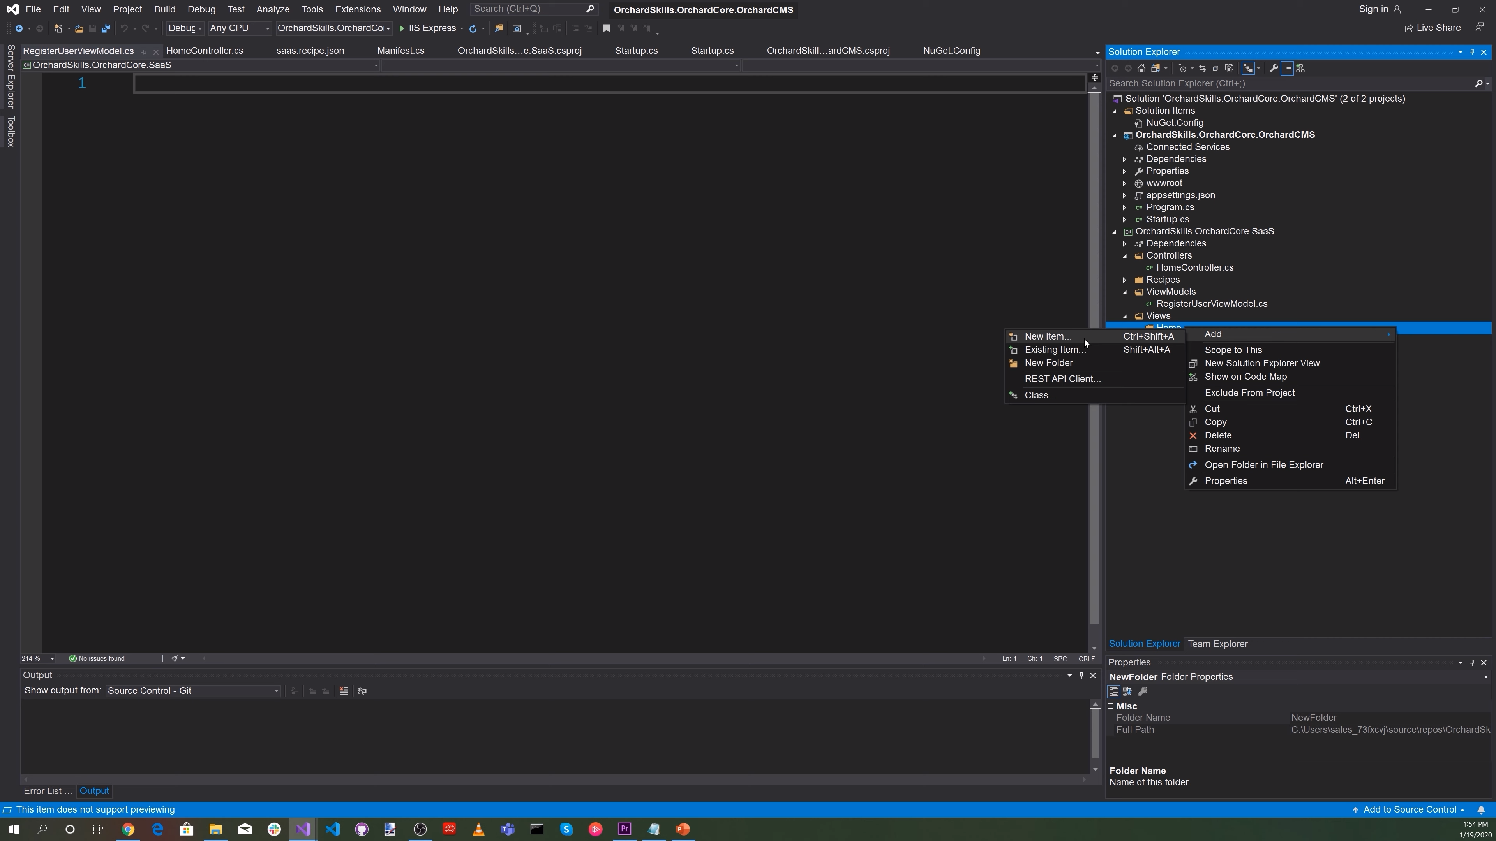Select New Folder from Add submenu
This screenshot has width=1496, height=841.
[x=1095, y=363]
